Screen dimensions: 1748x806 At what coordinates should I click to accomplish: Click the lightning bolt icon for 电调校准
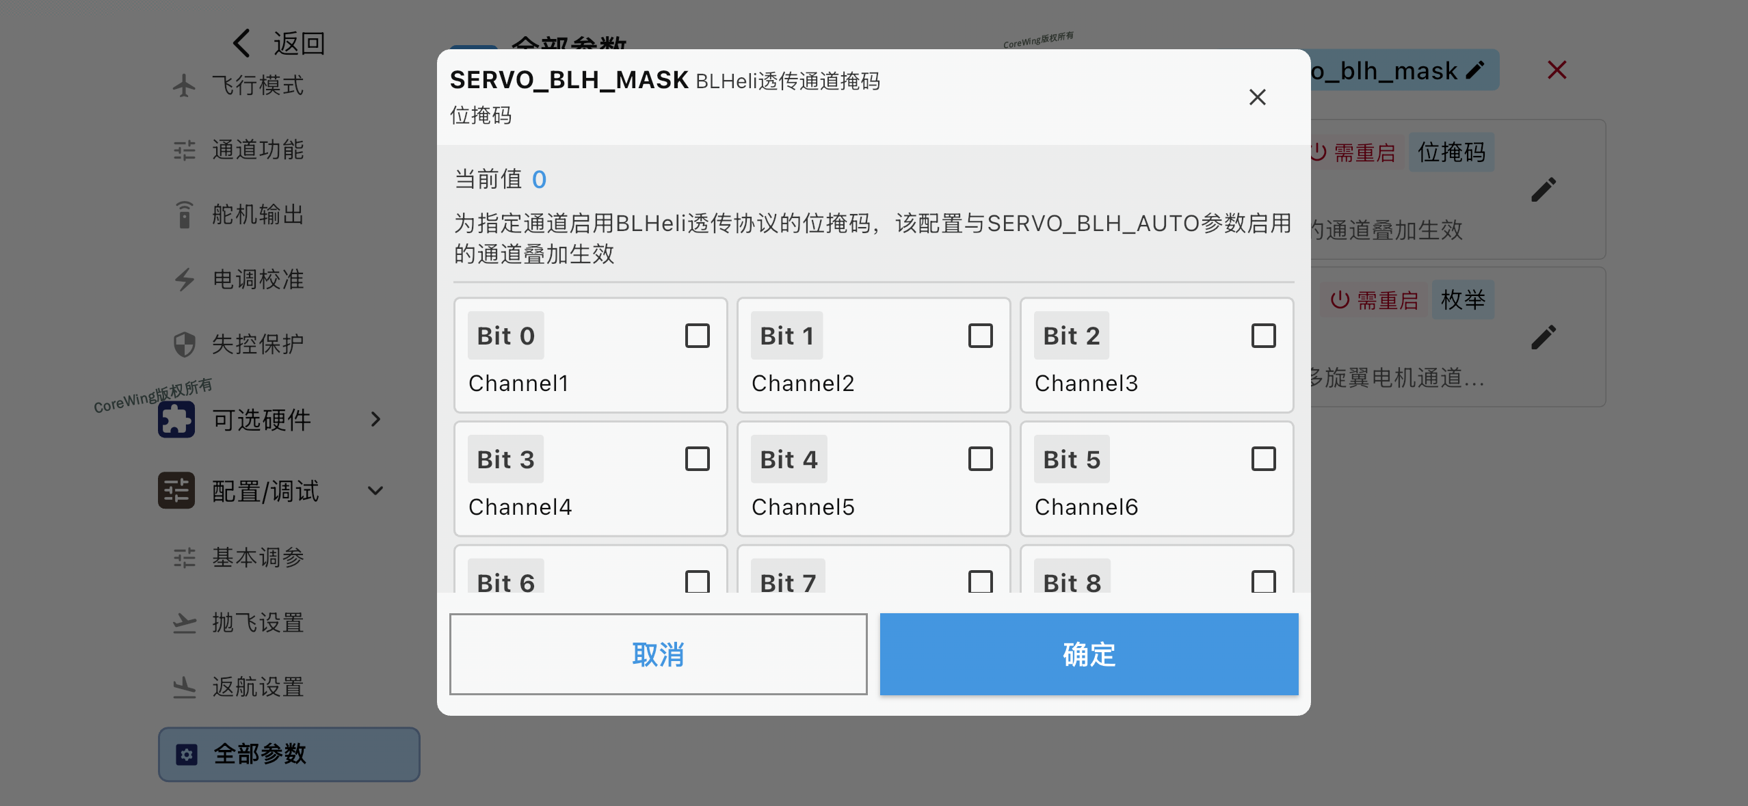coord(184,279)
